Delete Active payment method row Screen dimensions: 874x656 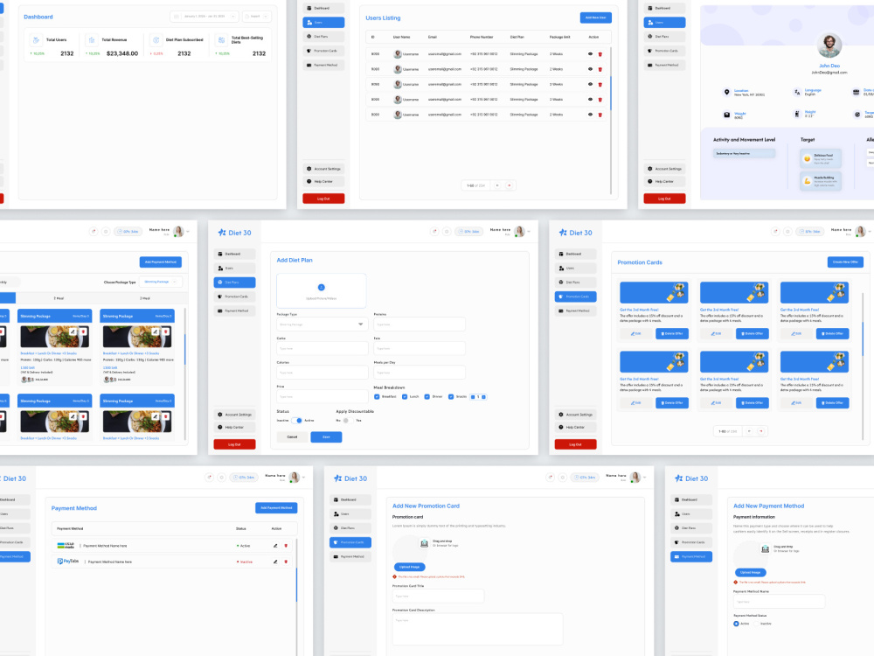[x=286, y=546]
